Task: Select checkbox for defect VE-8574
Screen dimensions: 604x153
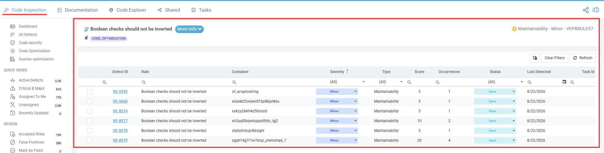Action: (89, 111)
